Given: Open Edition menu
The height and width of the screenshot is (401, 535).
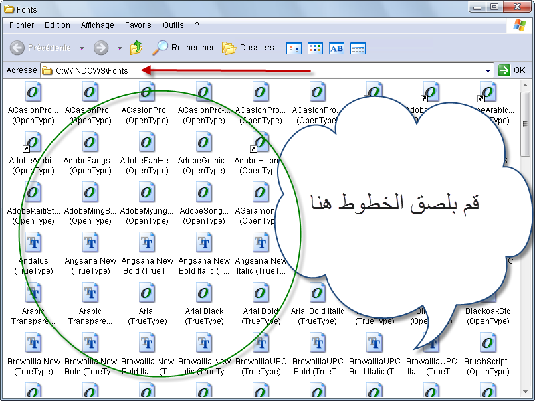Looking at the screenshot, I should tap(58, 25).
